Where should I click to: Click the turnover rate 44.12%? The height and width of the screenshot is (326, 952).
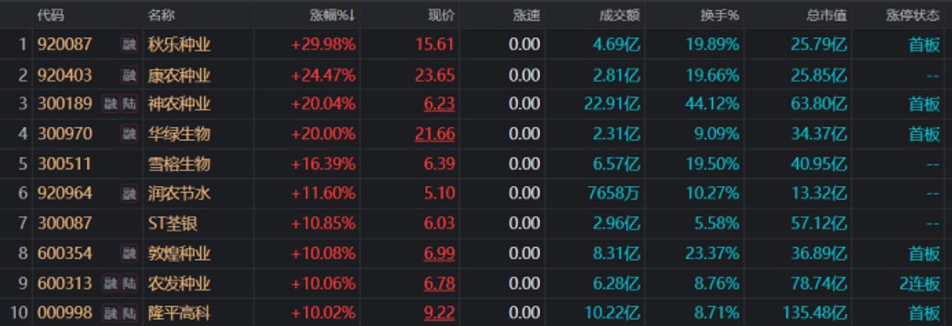712,103
